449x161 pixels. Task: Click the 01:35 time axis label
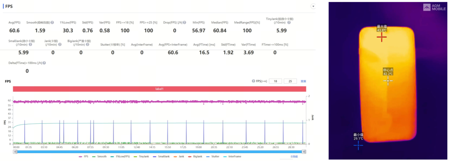28,147
